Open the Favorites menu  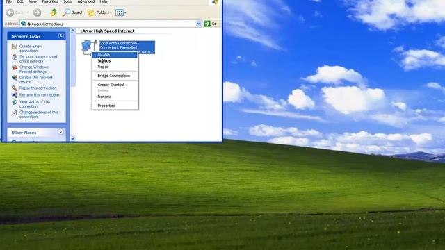click(x=50, y=1)
